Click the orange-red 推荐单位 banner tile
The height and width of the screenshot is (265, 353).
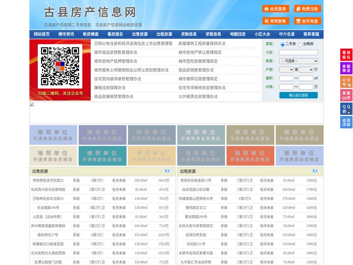pos(251,156)
